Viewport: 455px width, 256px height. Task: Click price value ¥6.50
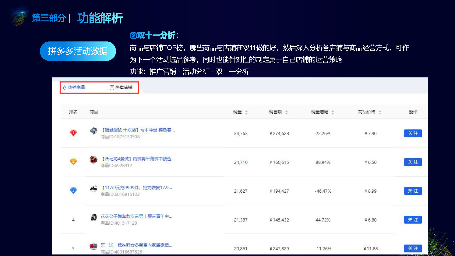click(x=370, y=162)
